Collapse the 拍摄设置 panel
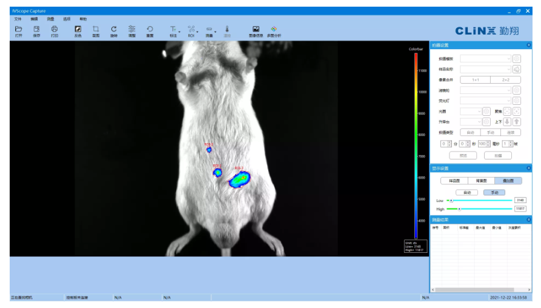 (x=528, y=45)
